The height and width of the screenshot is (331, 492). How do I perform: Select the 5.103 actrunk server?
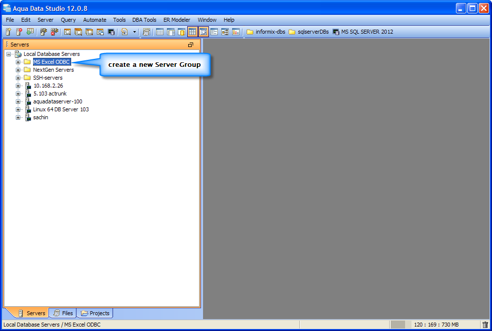coord(50,94)
